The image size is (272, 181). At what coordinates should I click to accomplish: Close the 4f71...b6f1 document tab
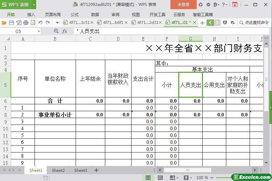(x=126, y=23)
